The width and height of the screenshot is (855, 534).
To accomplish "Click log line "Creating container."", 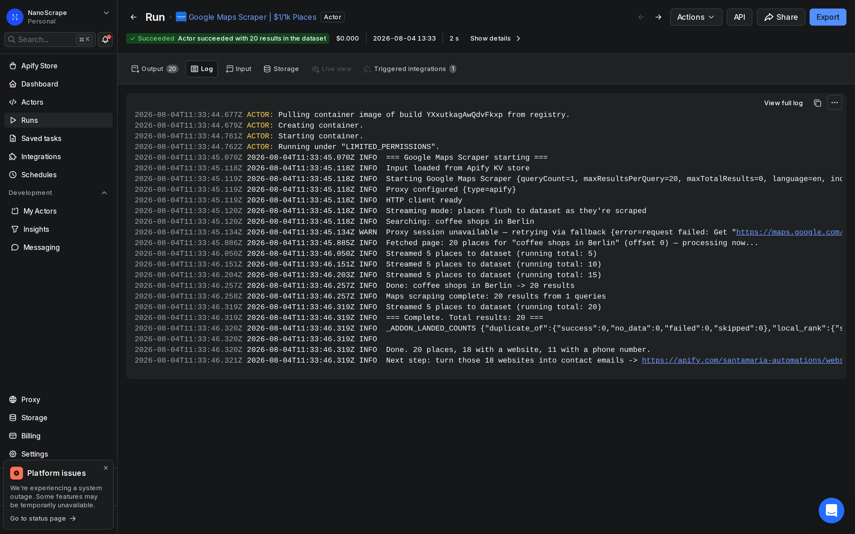I will pyautogui.click(x=320, y=125).
